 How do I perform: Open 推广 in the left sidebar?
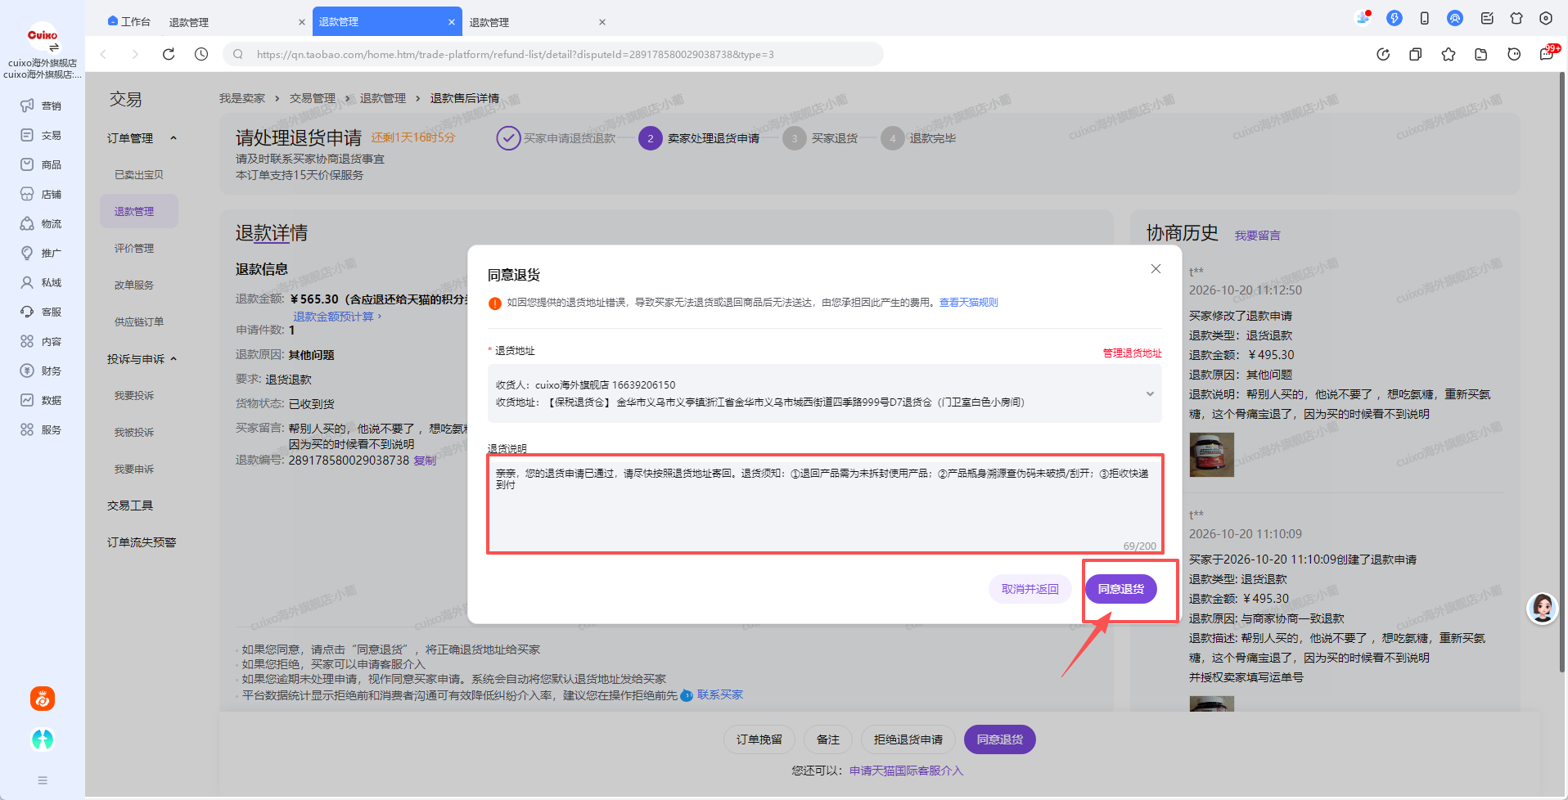41,253
